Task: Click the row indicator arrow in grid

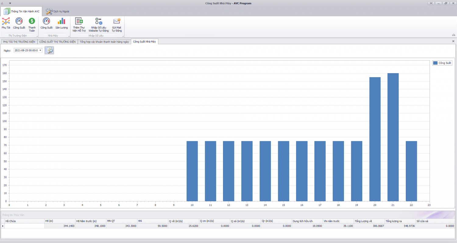Action: point(3,226)
